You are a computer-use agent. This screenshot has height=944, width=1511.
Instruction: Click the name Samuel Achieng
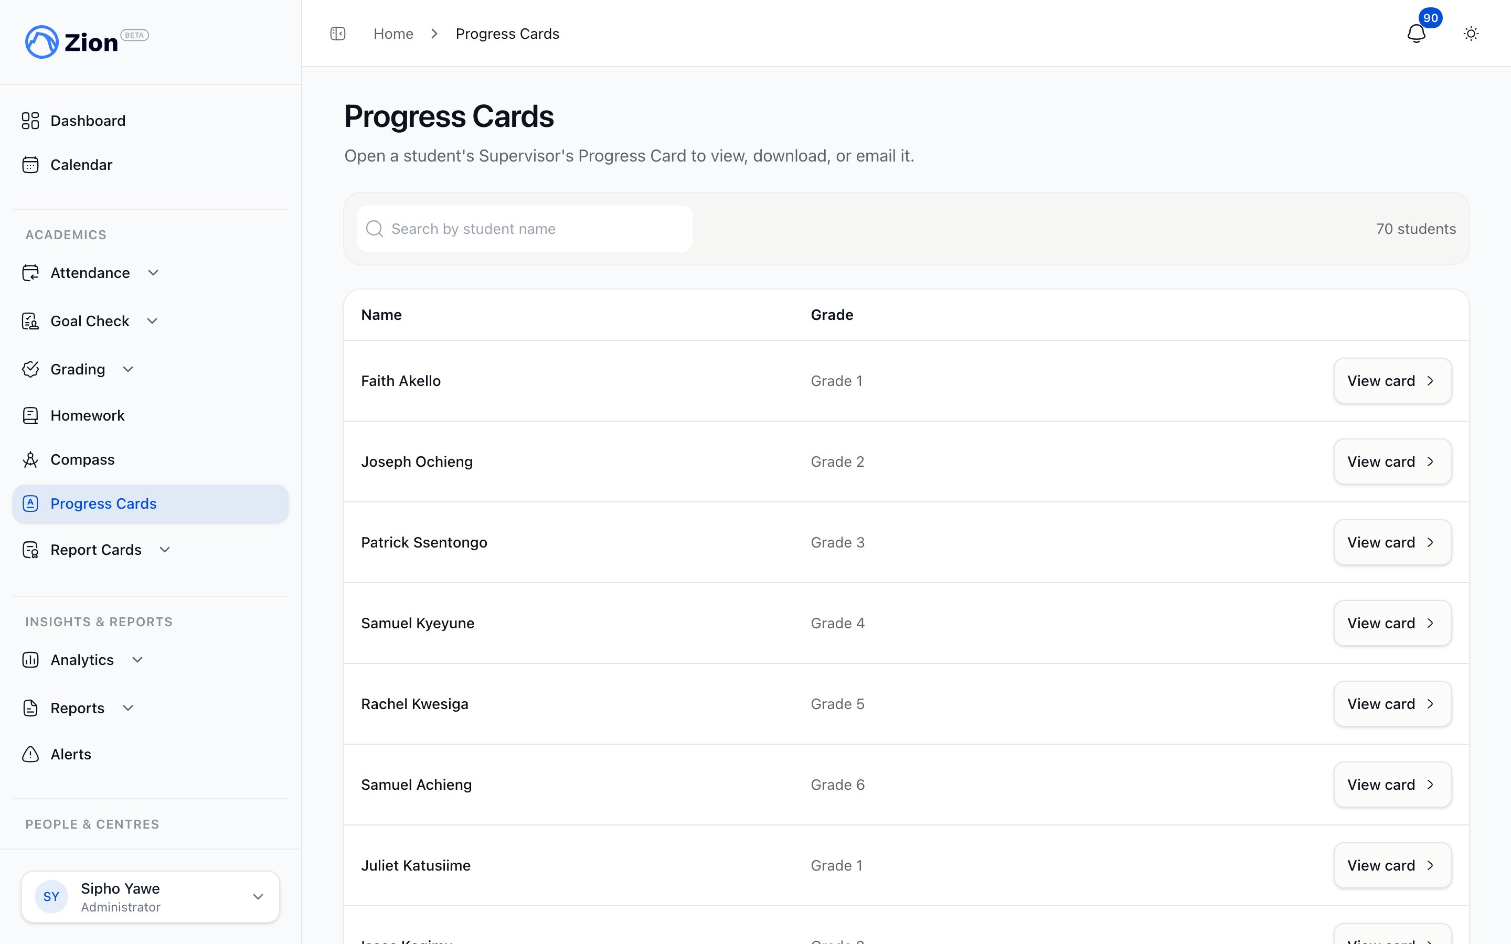417,784
